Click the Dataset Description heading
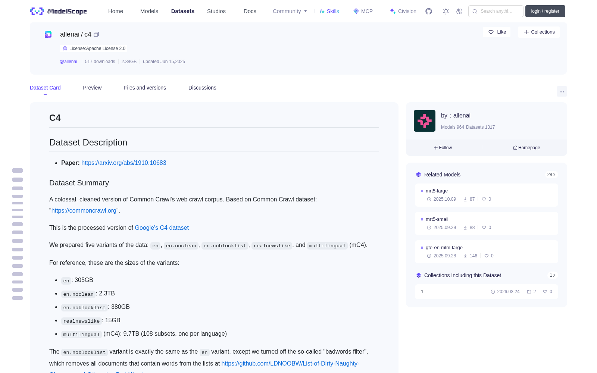Image resolution: width=597 pixels, height=373 pixels. coord(88,142)
